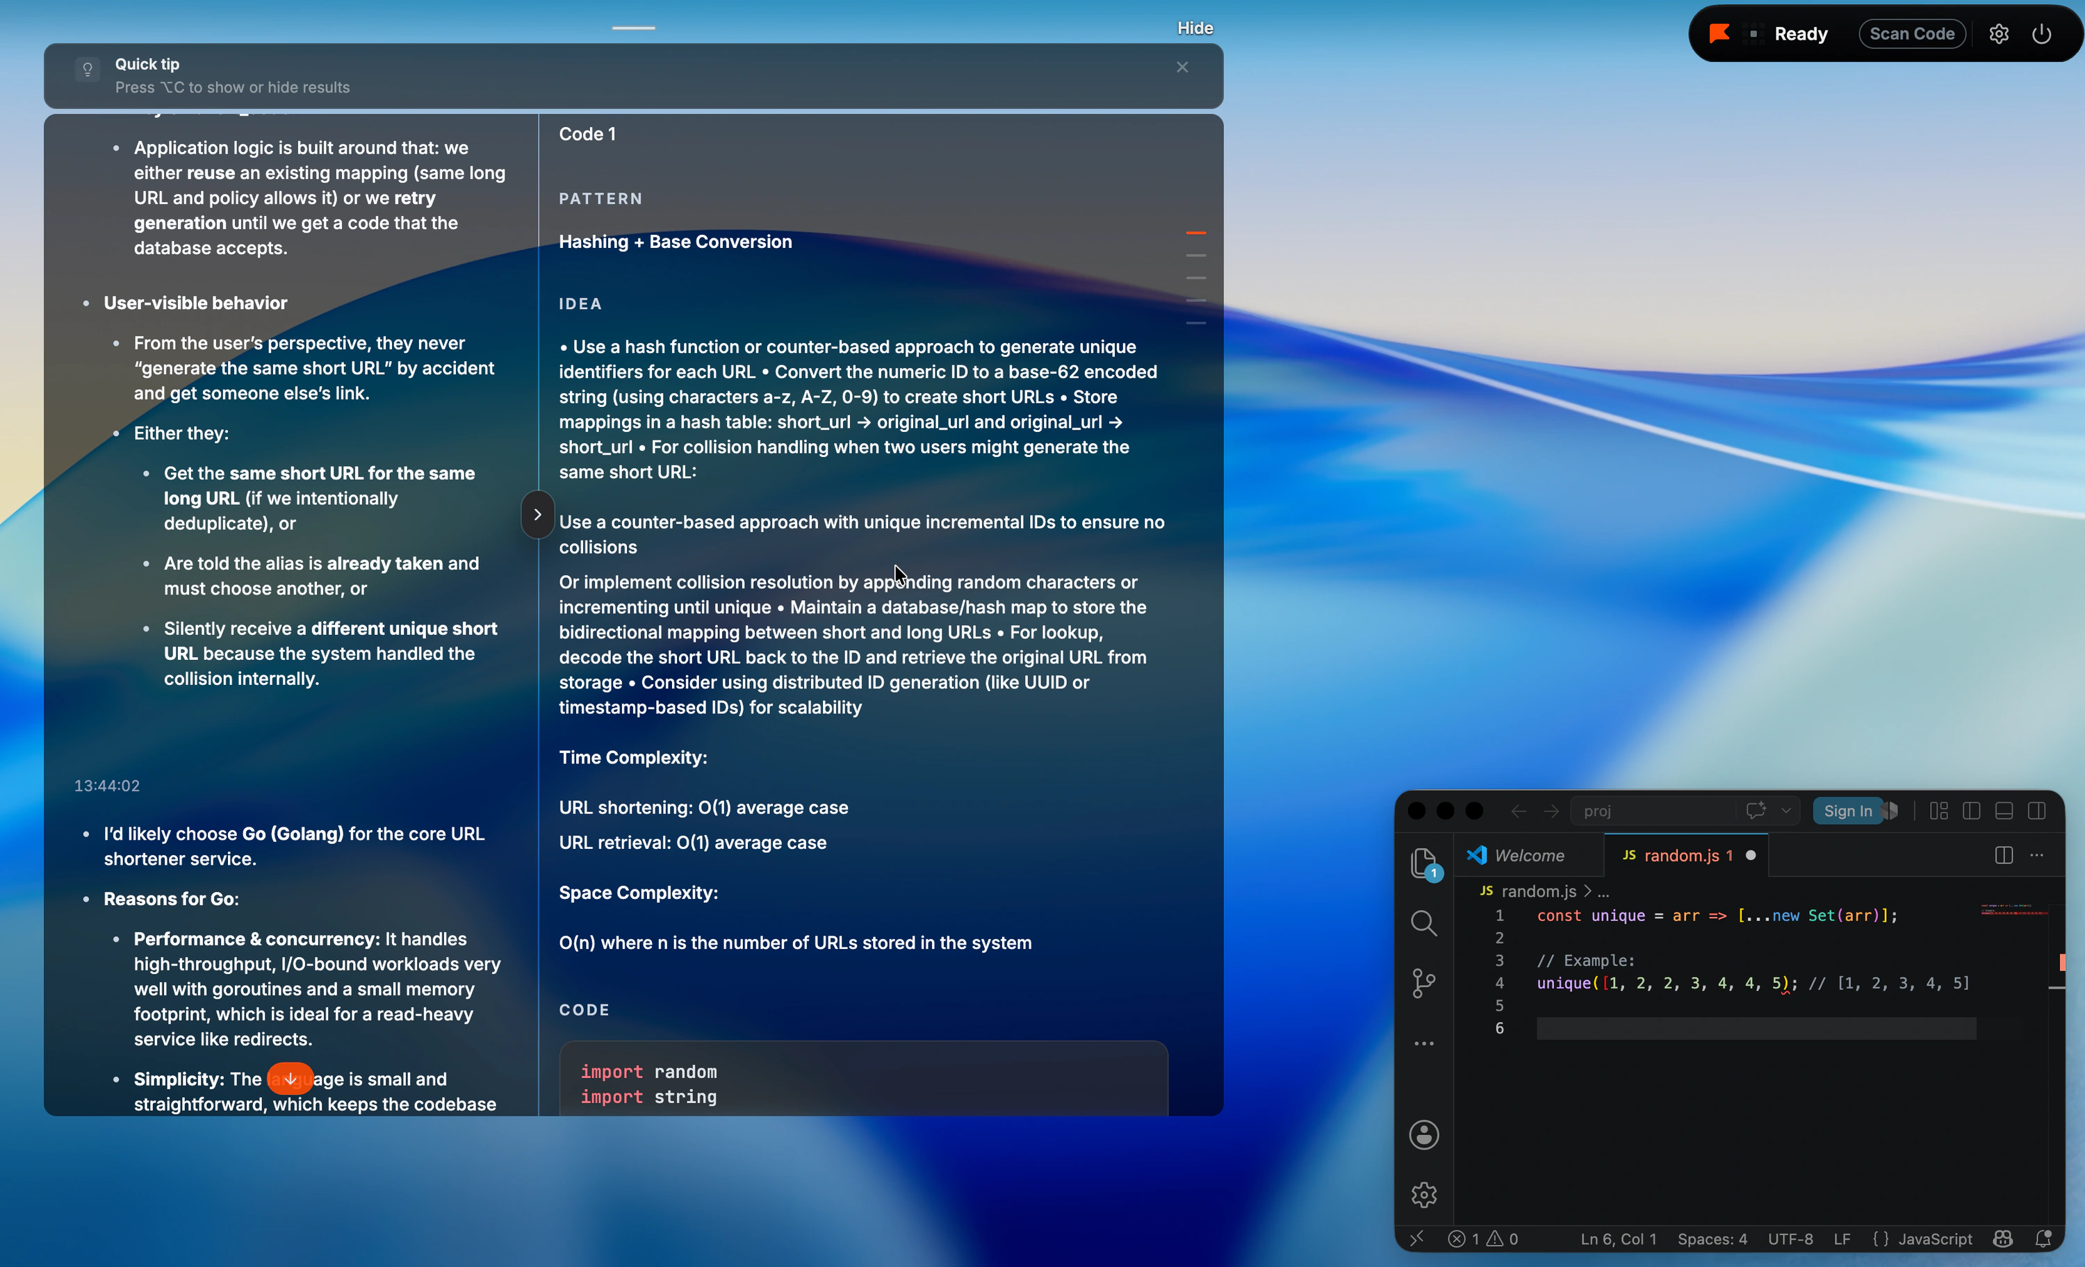Click Sign In in VS Code
Screen dimensions: 2085x1267
tap(1848, 811)
